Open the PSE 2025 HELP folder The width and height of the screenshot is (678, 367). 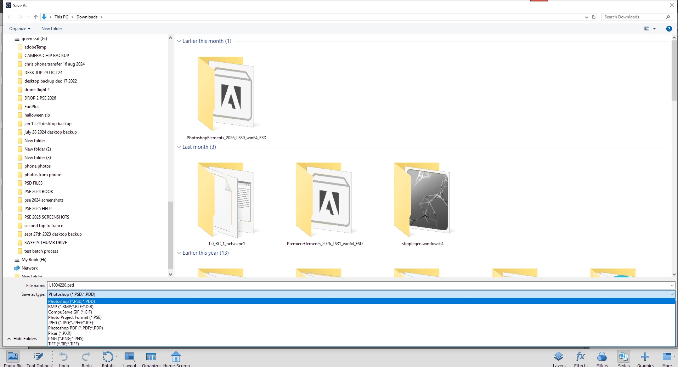(38, 209)
